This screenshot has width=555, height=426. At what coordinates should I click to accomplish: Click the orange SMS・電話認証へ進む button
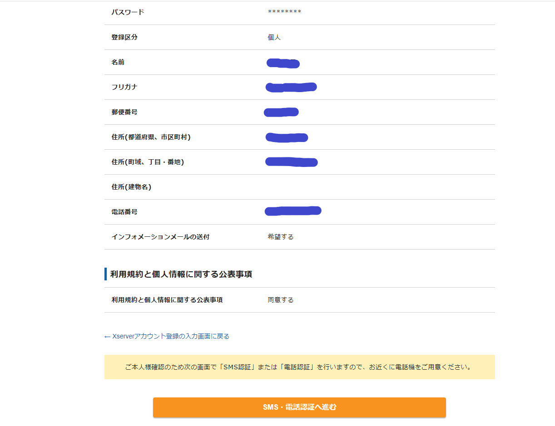tap(299, 407)
